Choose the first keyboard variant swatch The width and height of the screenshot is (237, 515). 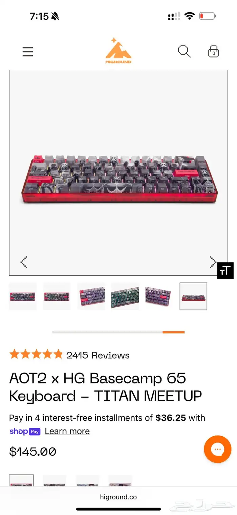click(21, 480)
